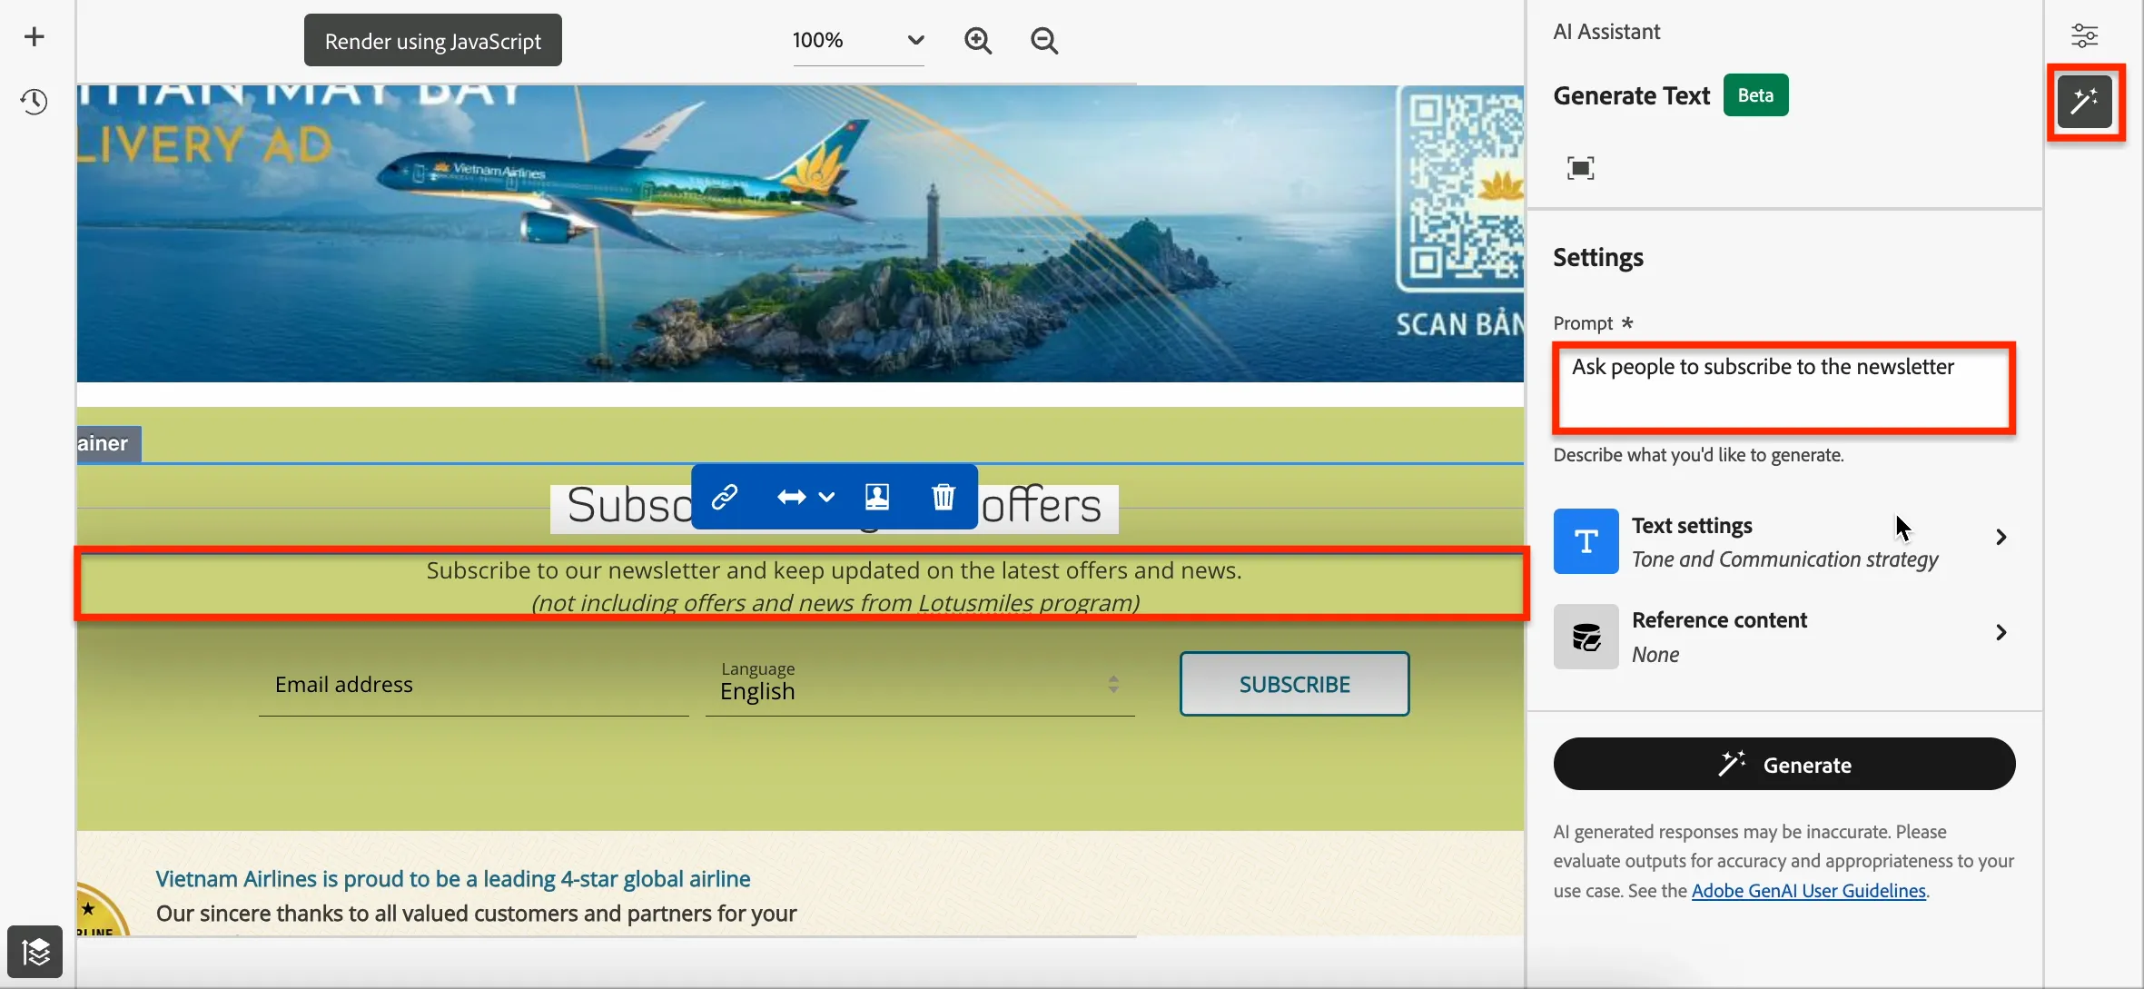2144x989 pixels.
Task: Expand Reference content chevron arrow
Action: pyautogui.click(x=2001, y=632)
